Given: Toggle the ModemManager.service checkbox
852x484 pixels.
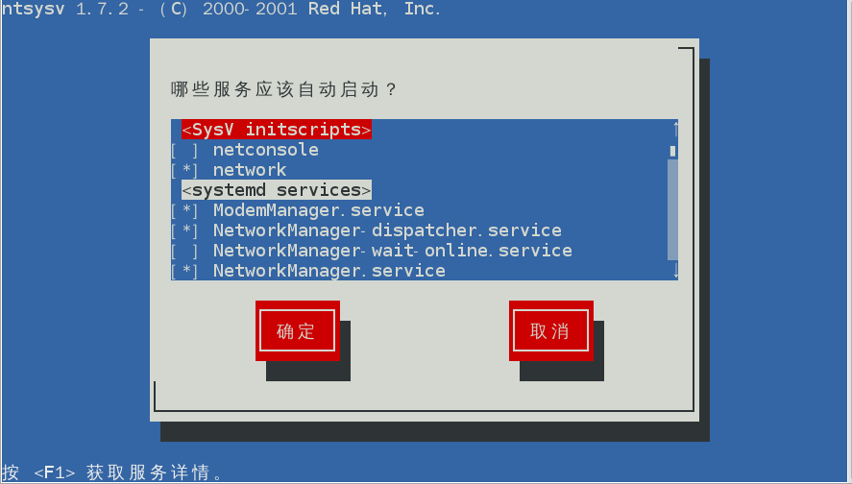Looking at the screenshot, I should pyautogui.click(x=184, y=210).
